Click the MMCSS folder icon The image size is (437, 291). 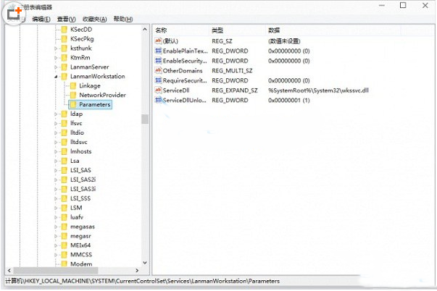64,255
